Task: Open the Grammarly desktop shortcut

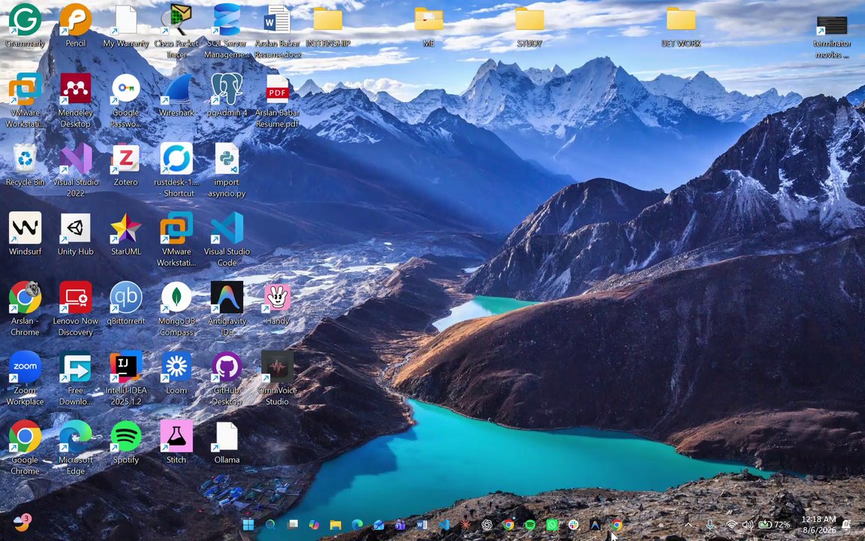Action: pos(25,20)
